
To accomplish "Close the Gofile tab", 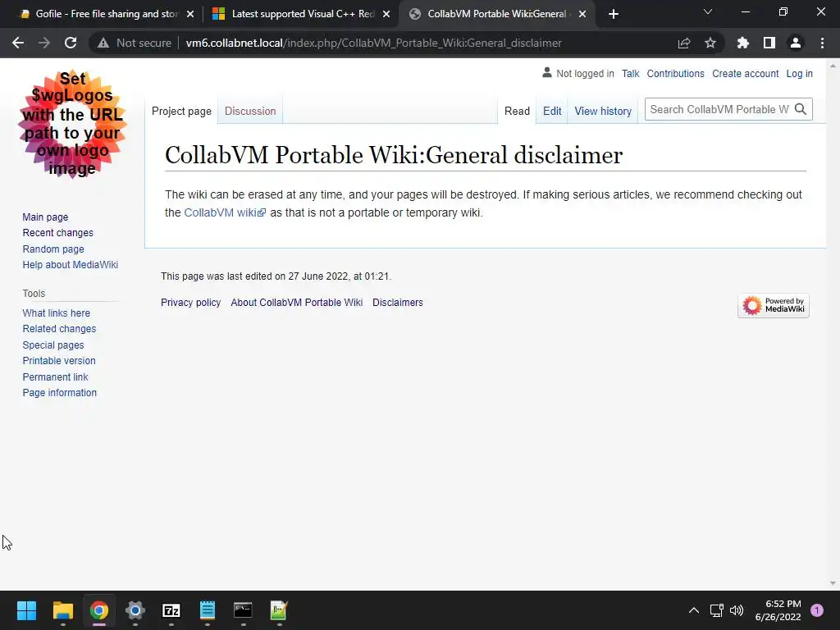I will 190,15.
